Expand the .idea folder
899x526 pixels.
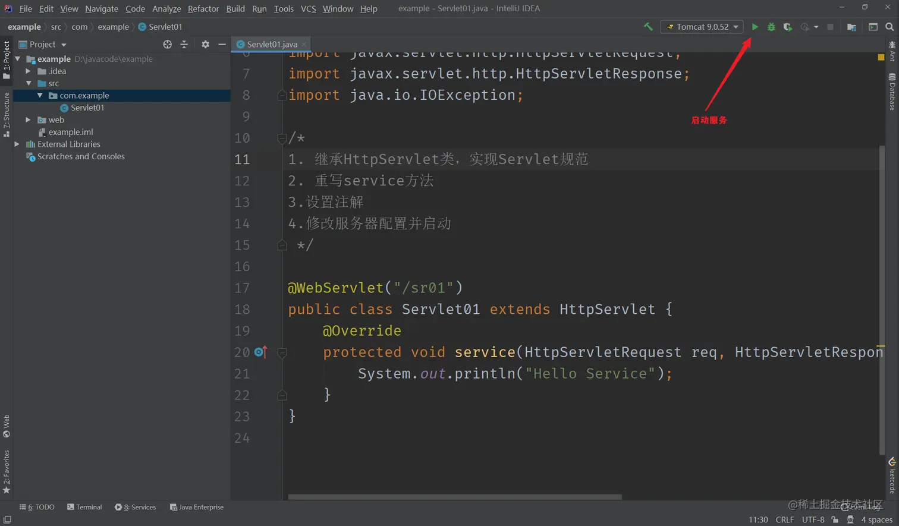pyautogui.click(x=28, y=71)
